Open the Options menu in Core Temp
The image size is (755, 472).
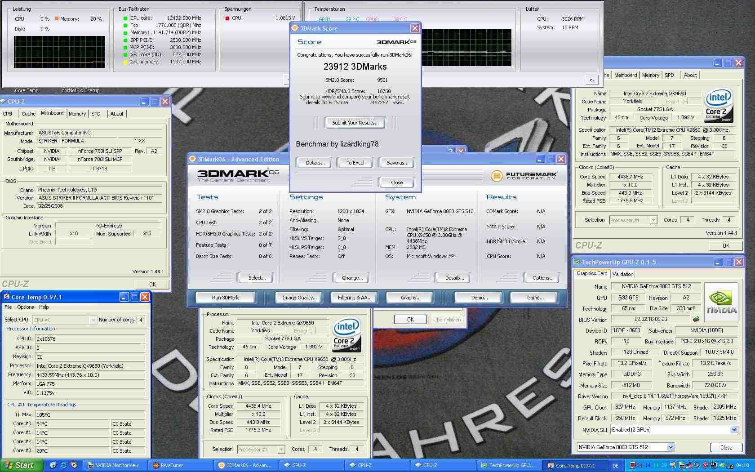coord(25,307)
